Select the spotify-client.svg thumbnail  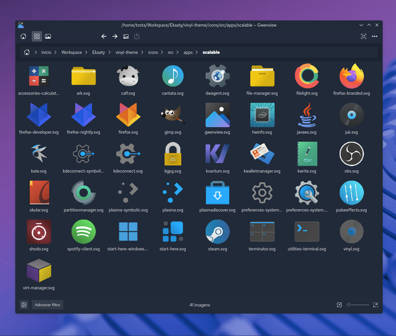click(x=83, y=231)
